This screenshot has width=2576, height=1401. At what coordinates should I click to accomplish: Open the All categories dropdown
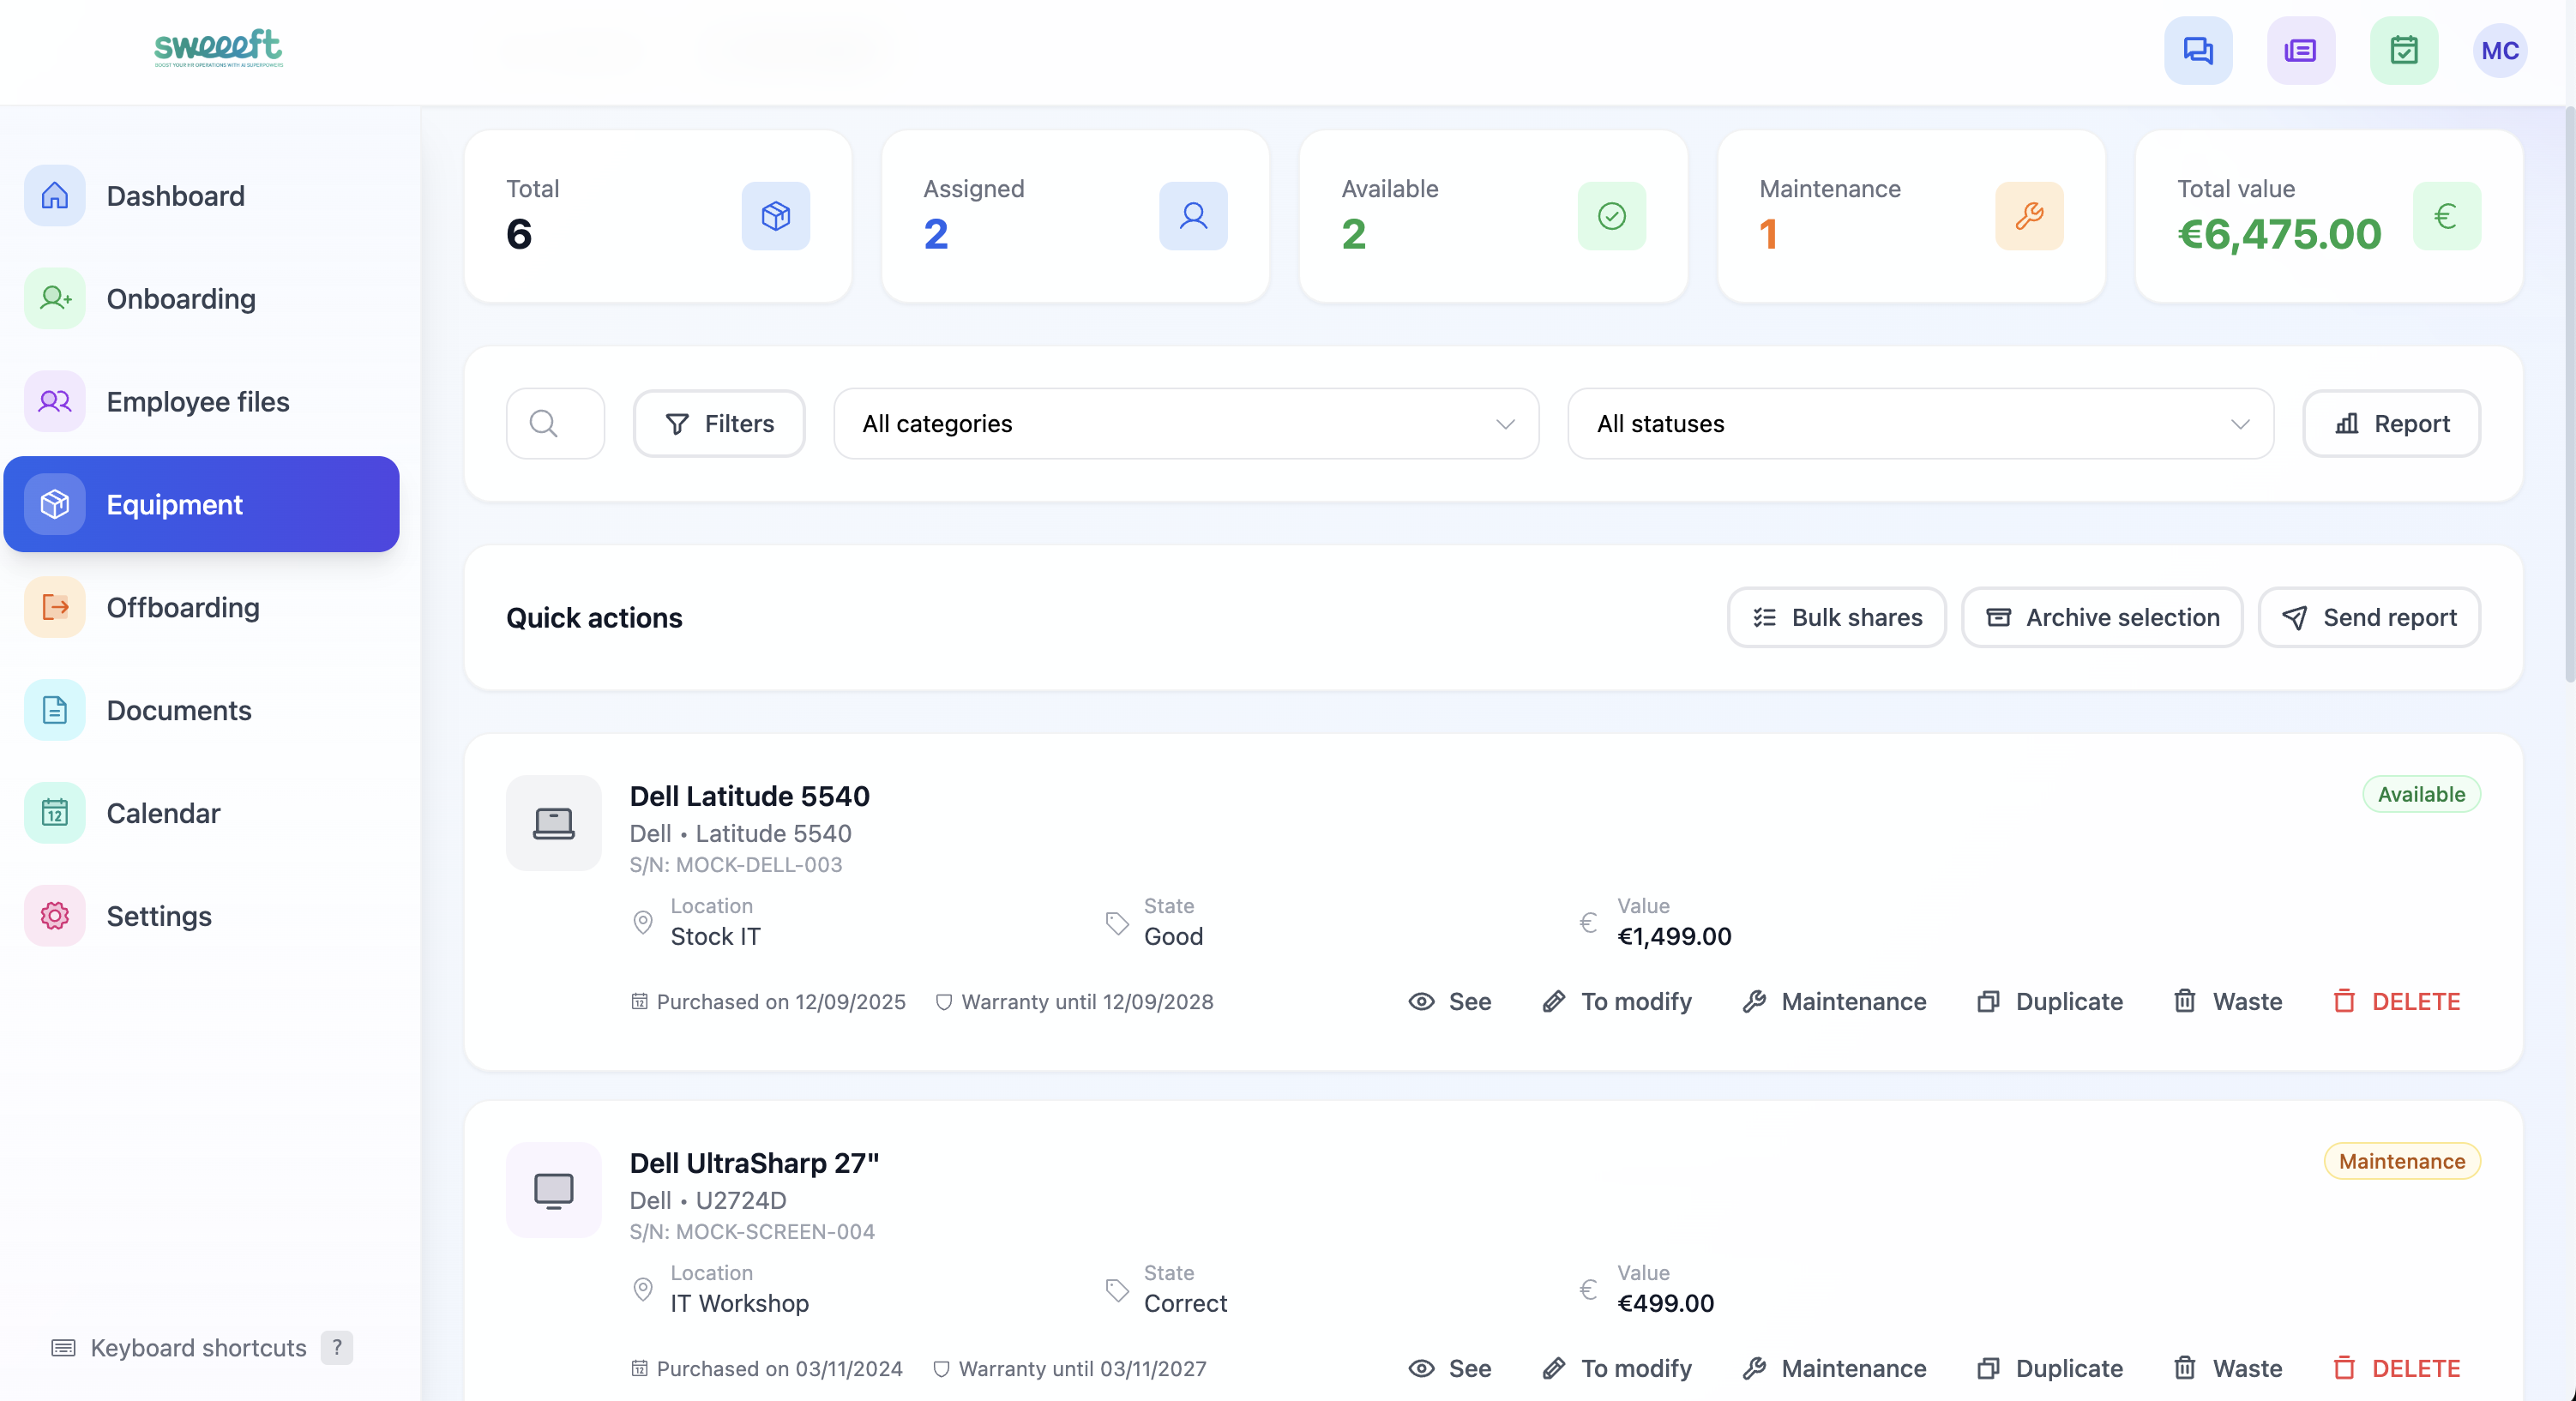click(1185, 423)
